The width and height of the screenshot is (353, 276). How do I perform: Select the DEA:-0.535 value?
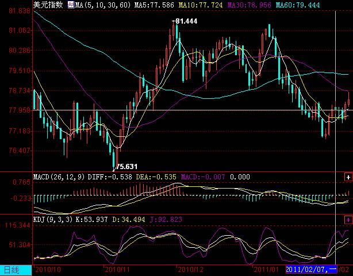pos(156,177)
